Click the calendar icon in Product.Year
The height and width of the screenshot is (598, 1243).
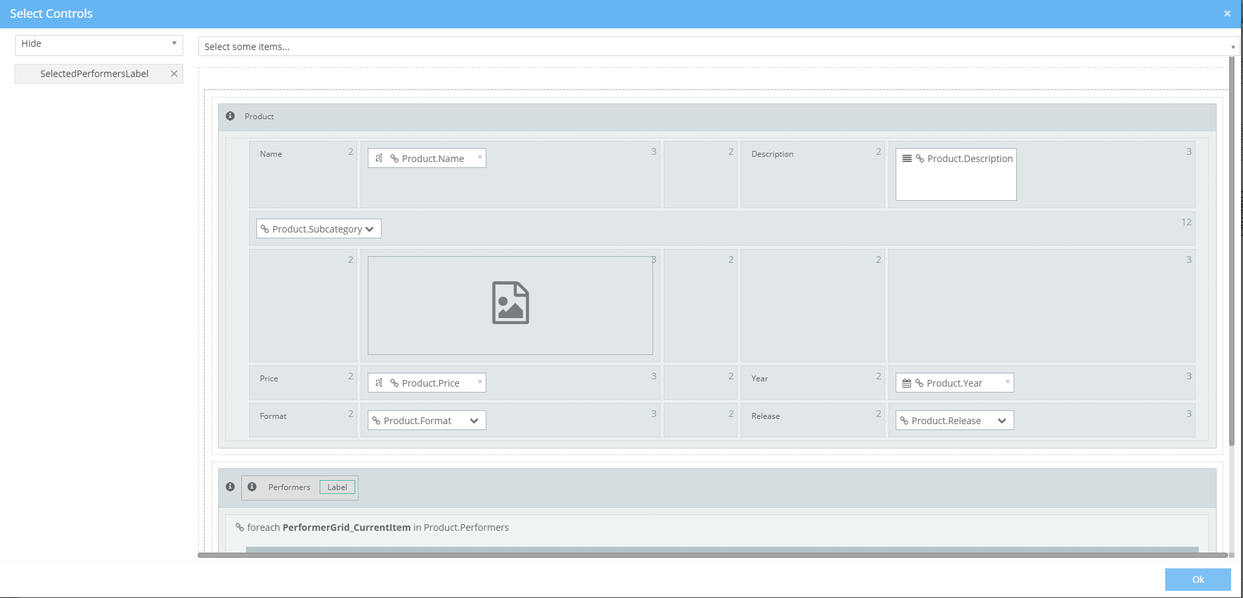coord(906,383)
